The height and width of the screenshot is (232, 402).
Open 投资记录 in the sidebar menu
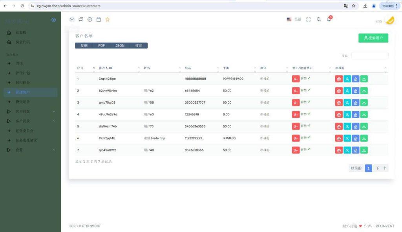22,102
